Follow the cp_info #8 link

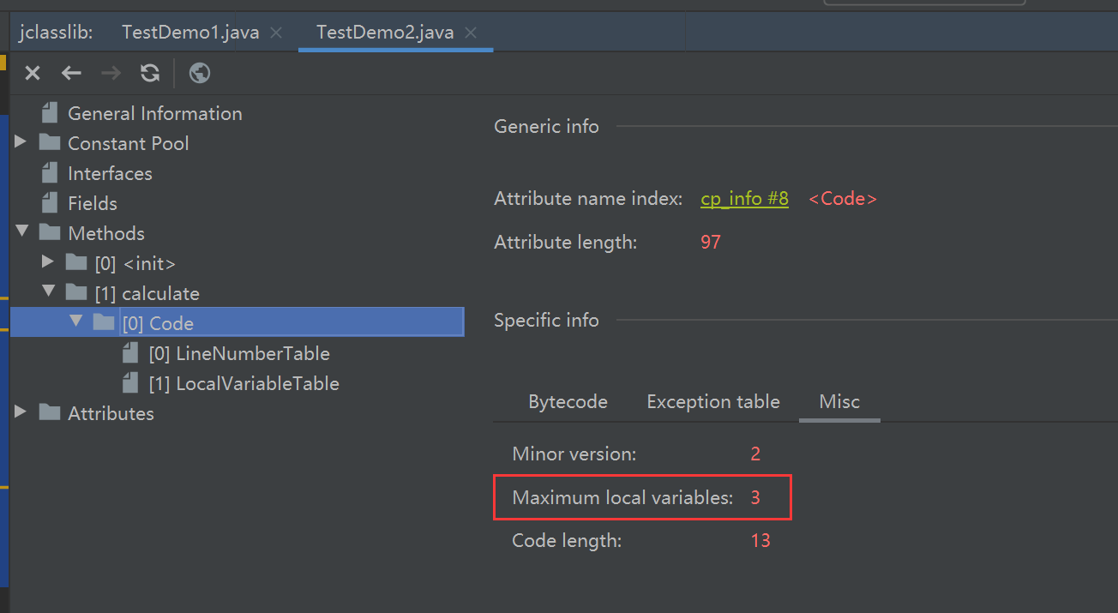[744, 199]
